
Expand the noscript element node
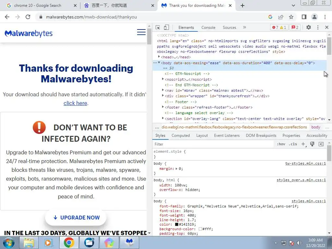coord(163,79)
